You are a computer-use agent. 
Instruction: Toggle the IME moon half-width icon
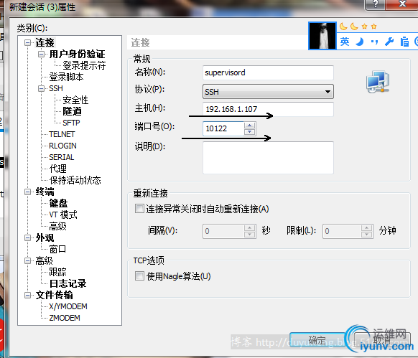tap(360, 42)
